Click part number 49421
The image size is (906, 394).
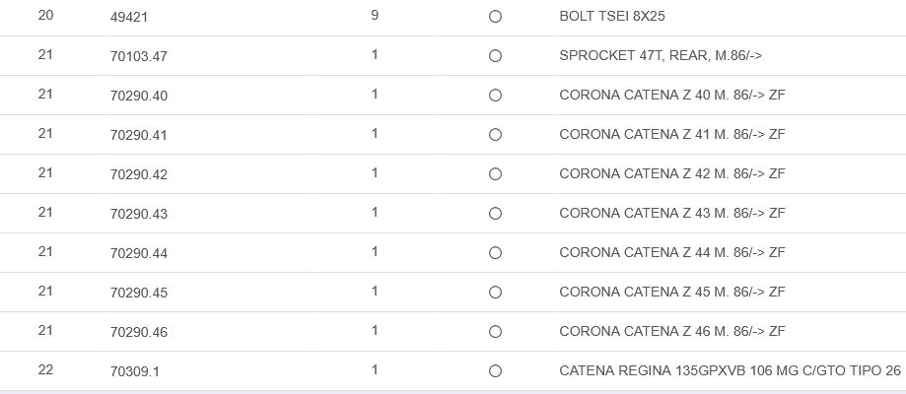pyautogui.click(x=131, y=17)
